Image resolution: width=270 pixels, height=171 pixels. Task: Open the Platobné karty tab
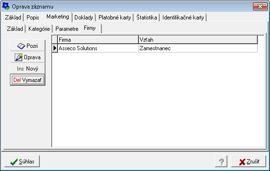pos(115,18)
